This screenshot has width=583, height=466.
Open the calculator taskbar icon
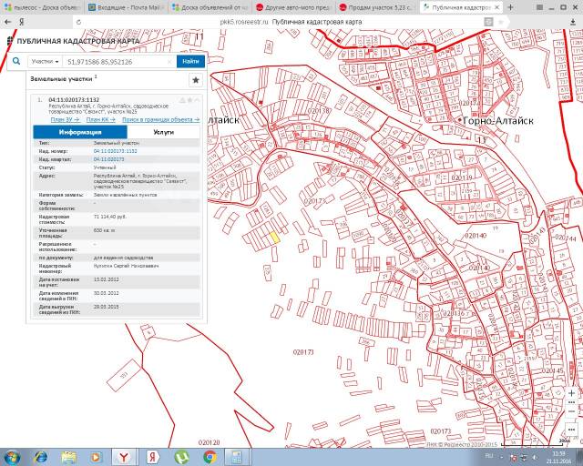(237, 458)
